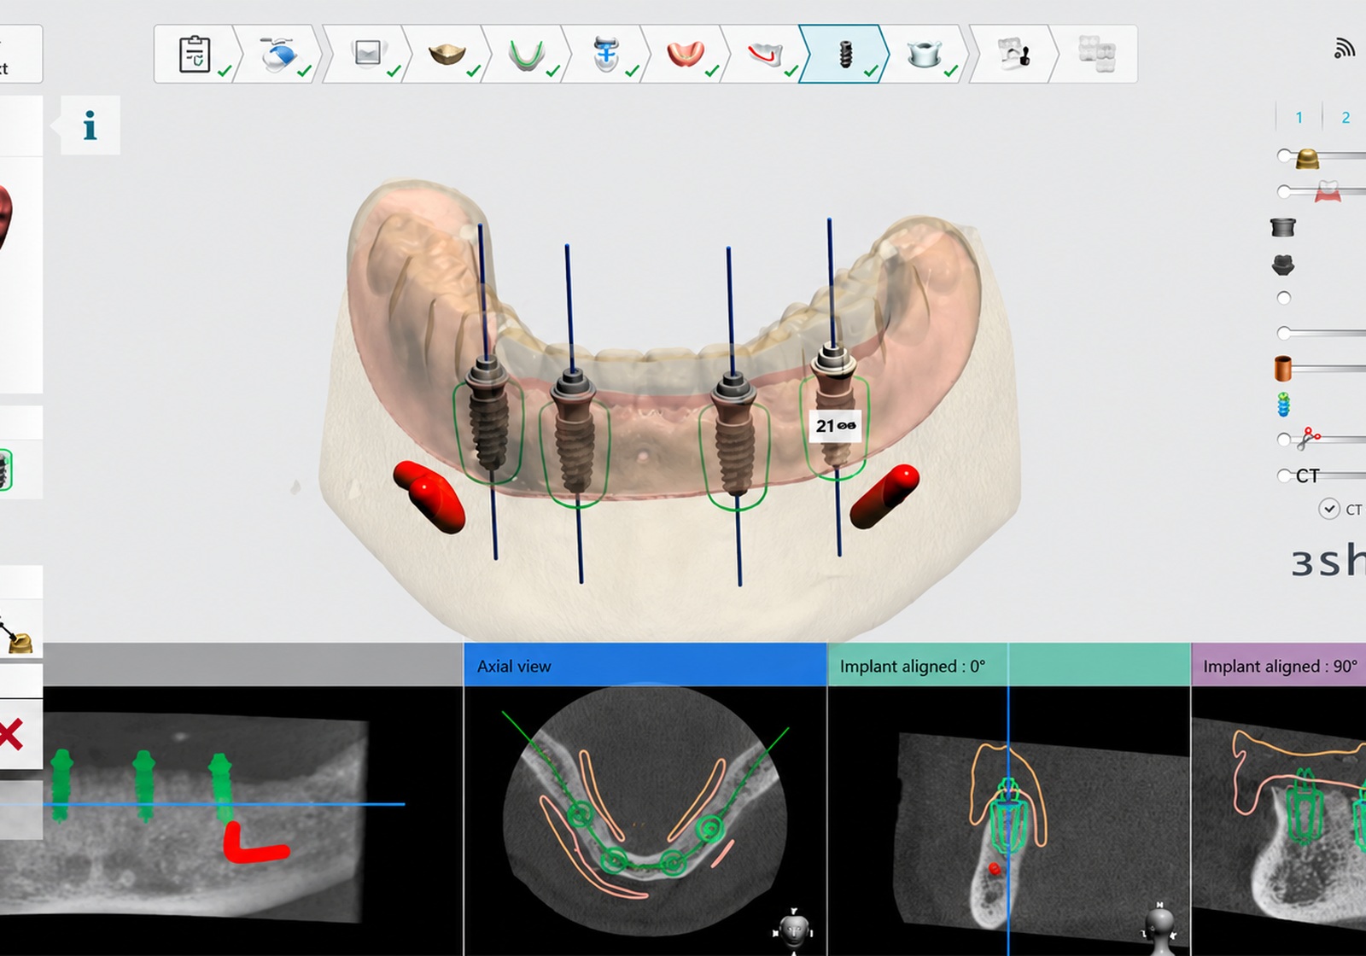Toggle the CT checkmark checkbox

pyautogui.click(x=1329, y=509)
